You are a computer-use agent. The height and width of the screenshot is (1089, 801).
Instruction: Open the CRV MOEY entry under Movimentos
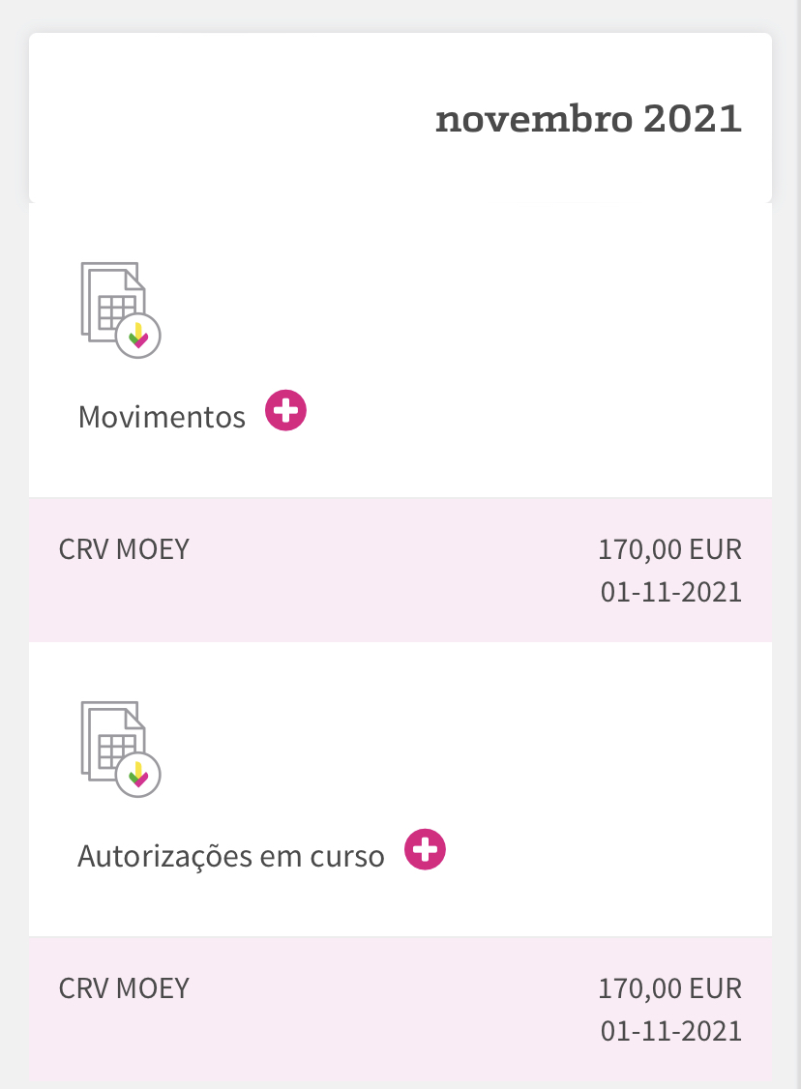click(x=124, y=549)
